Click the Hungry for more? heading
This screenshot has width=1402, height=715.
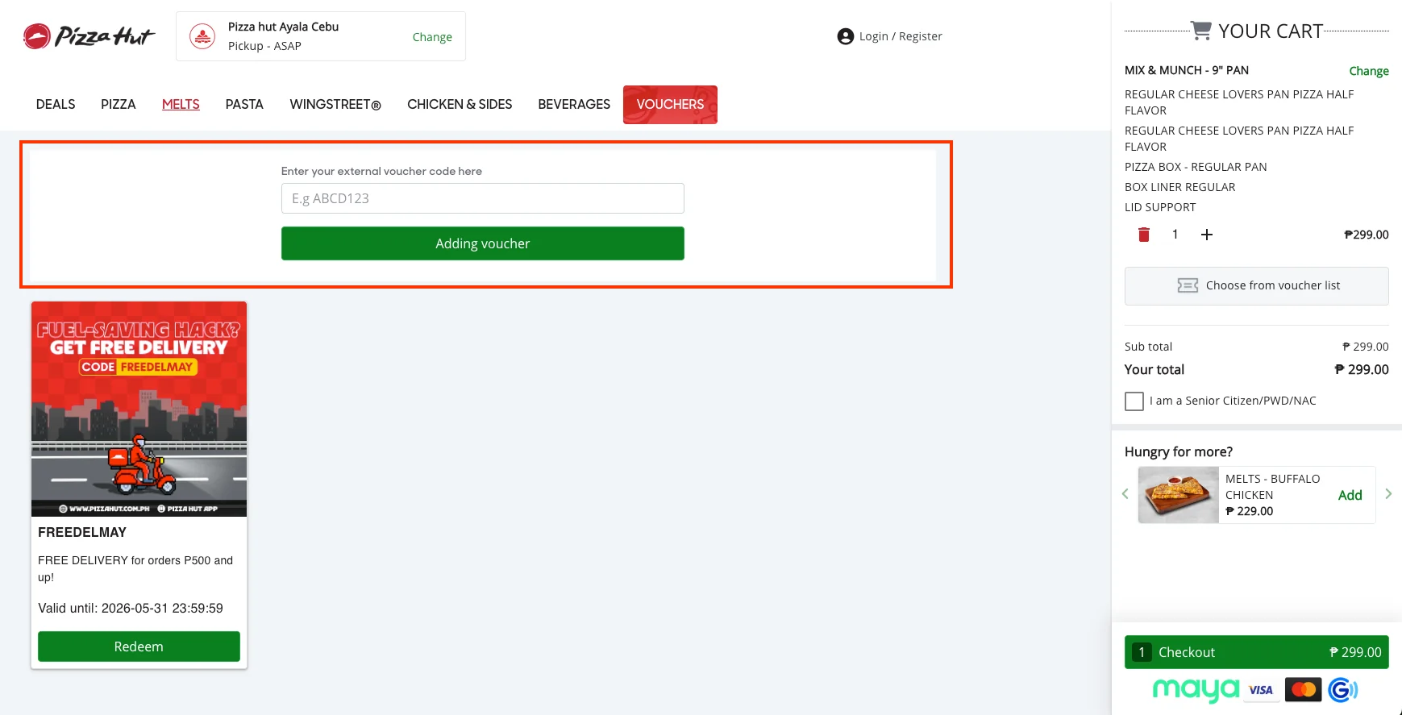pos(1179,452)
